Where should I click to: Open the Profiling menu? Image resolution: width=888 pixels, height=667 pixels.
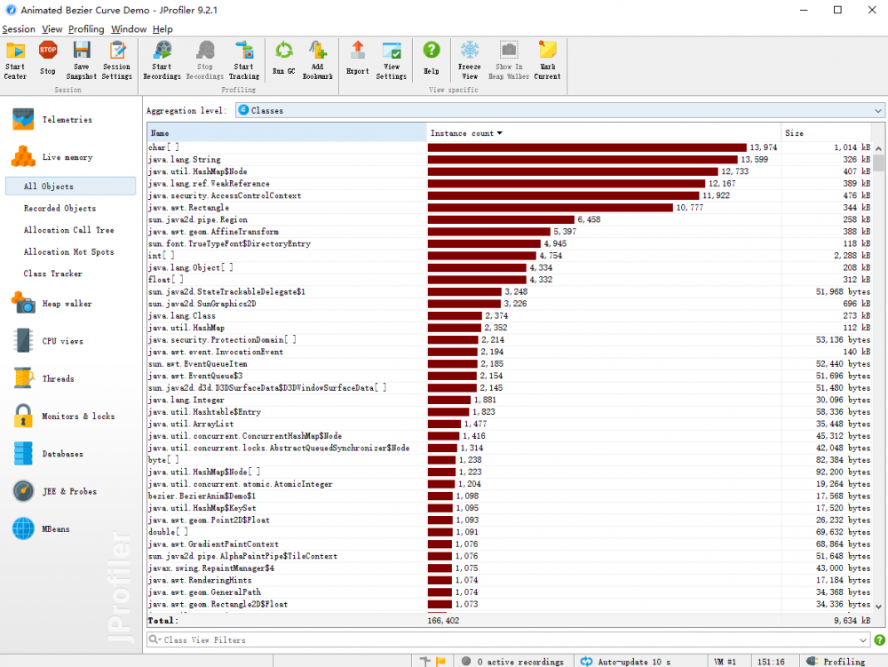[86, 29]
